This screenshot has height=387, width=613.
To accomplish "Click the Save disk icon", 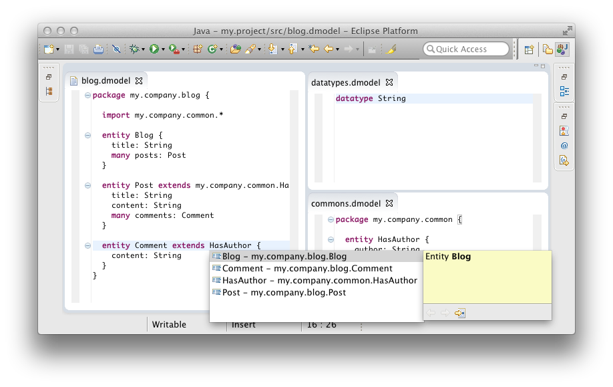I will point(69,49).
